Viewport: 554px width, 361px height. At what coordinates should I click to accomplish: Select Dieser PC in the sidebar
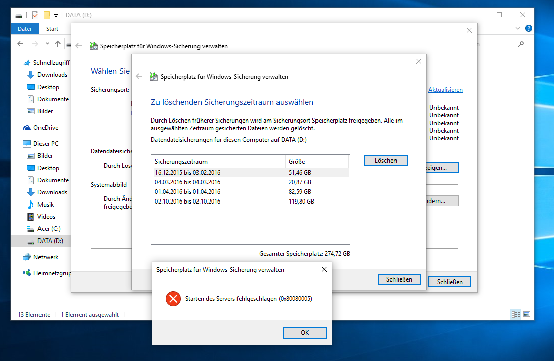41,144
